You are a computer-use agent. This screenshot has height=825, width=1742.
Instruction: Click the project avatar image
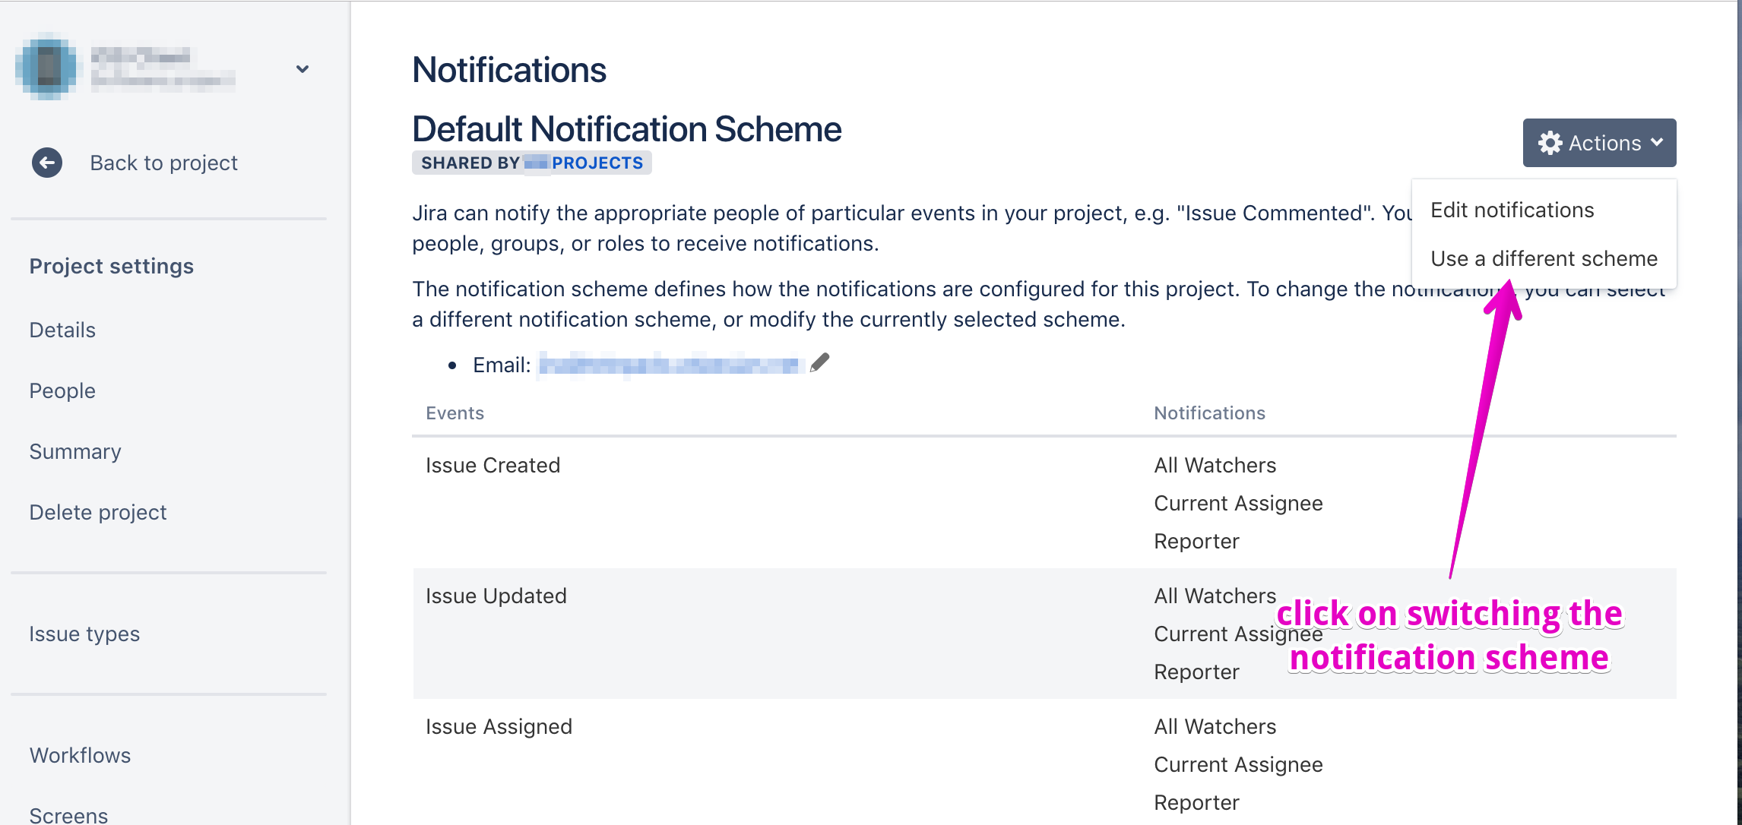coord(47,67)
